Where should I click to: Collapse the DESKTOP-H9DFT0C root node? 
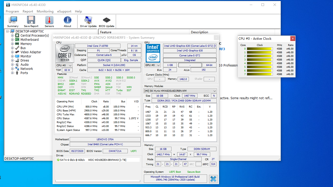point(8,31)
